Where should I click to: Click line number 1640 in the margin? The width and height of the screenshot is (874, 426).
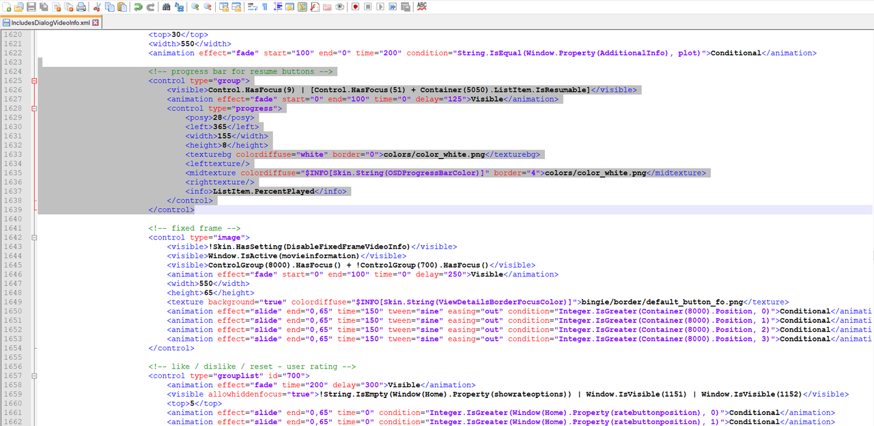tap(13, 218)
